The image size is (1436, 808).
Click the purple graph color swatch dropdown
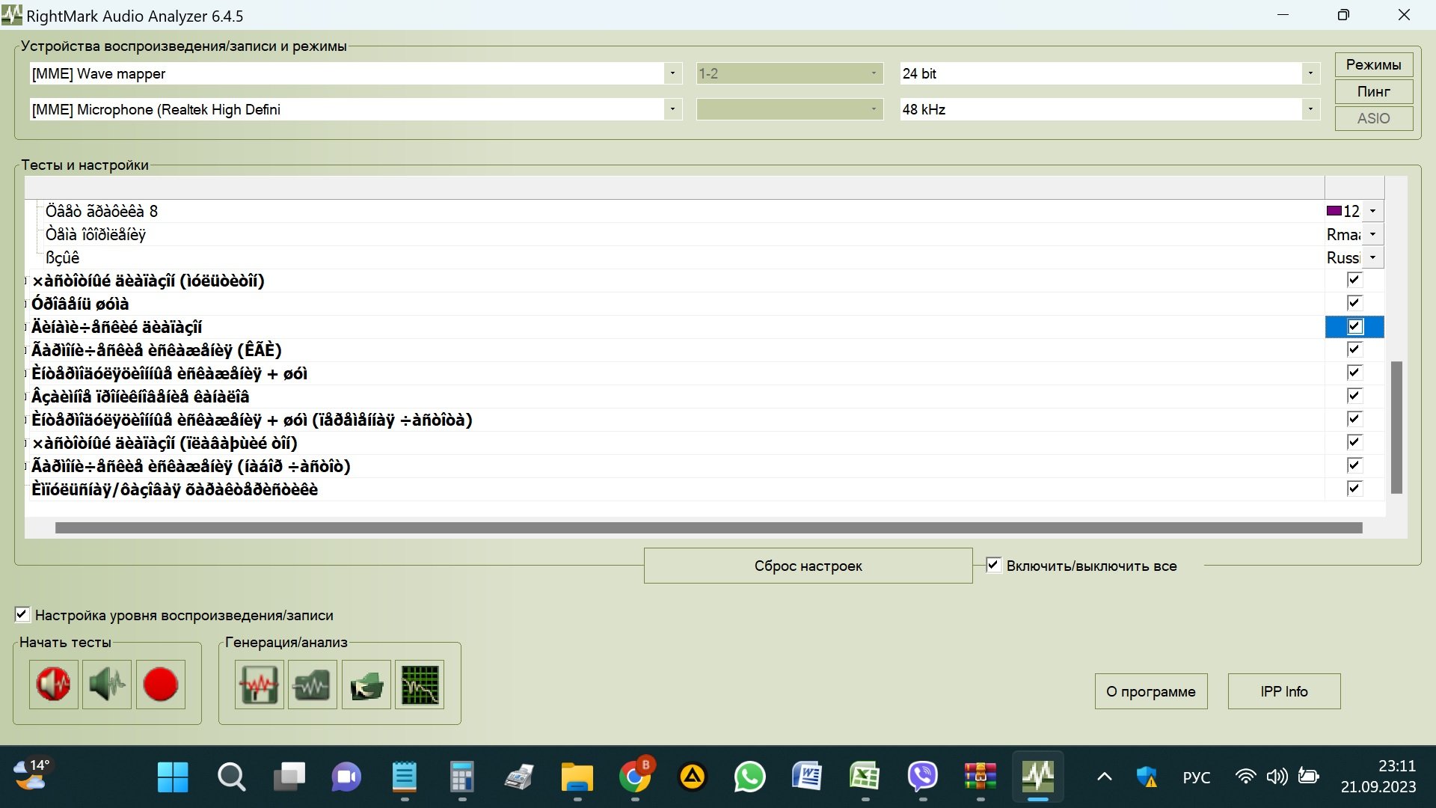1372,211
